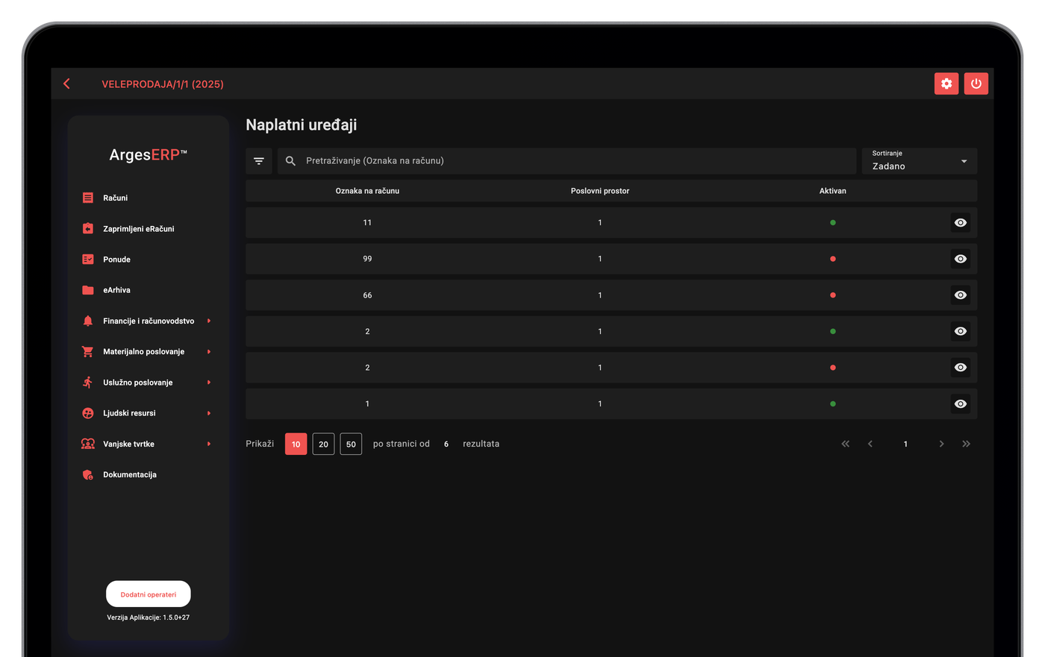Image resolution: width=1045 pixels, height=657 pixels.
Task: Show 10 results per page
Action: (x=296, y=444)
